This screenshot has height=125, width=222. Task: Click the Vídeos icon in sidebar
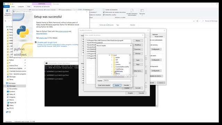coord(8,106)
